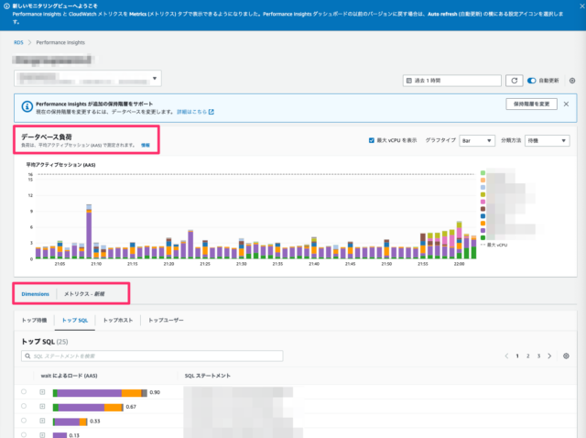Expand the second SQL row with 0.67 load
The width and height of the screenshot is (586, 438).
[42, 407]
